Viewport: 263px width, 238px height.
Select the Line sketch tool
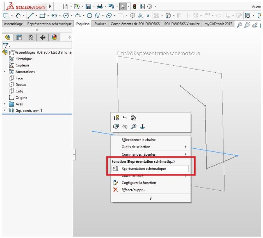[30, 16]
